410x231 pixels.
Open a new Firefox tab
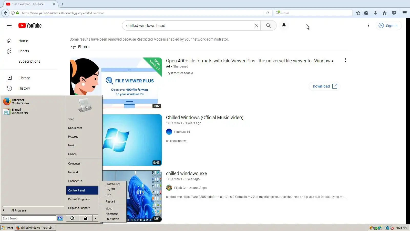[62, 4]
